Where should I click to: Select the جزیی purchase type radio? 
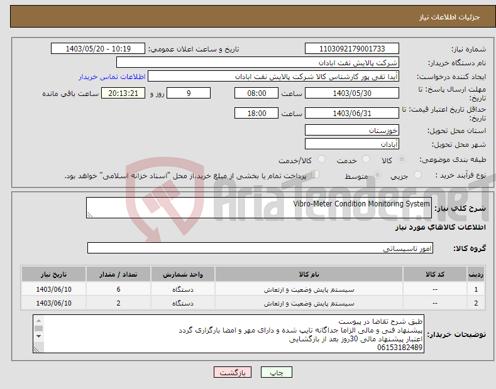click(x=417, y=175)
